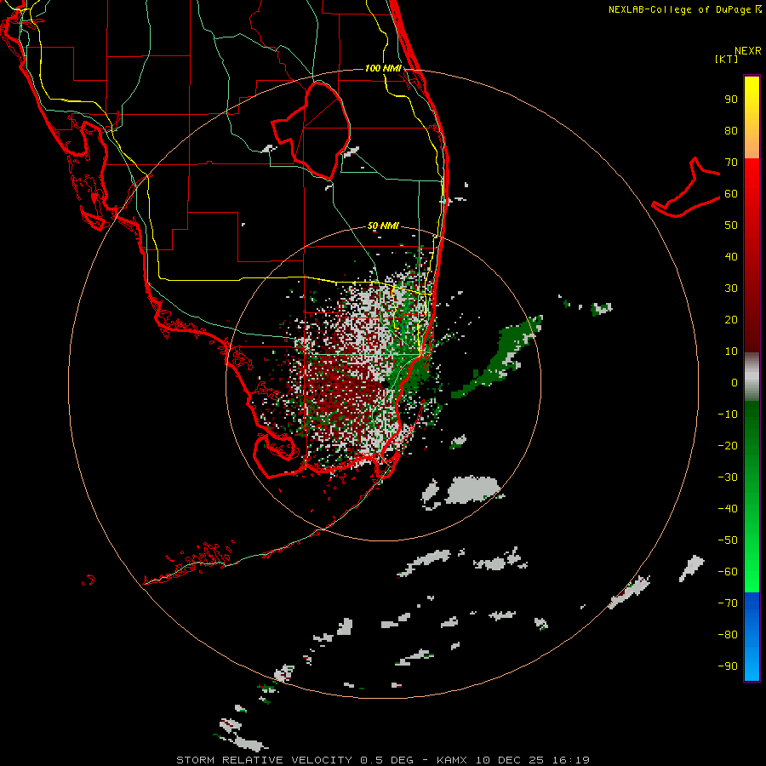Image resolution: width=766 pixels, height=766 pixels.
Task: Click the 16:19 timestamp
Action: click(x=570, y=760)
